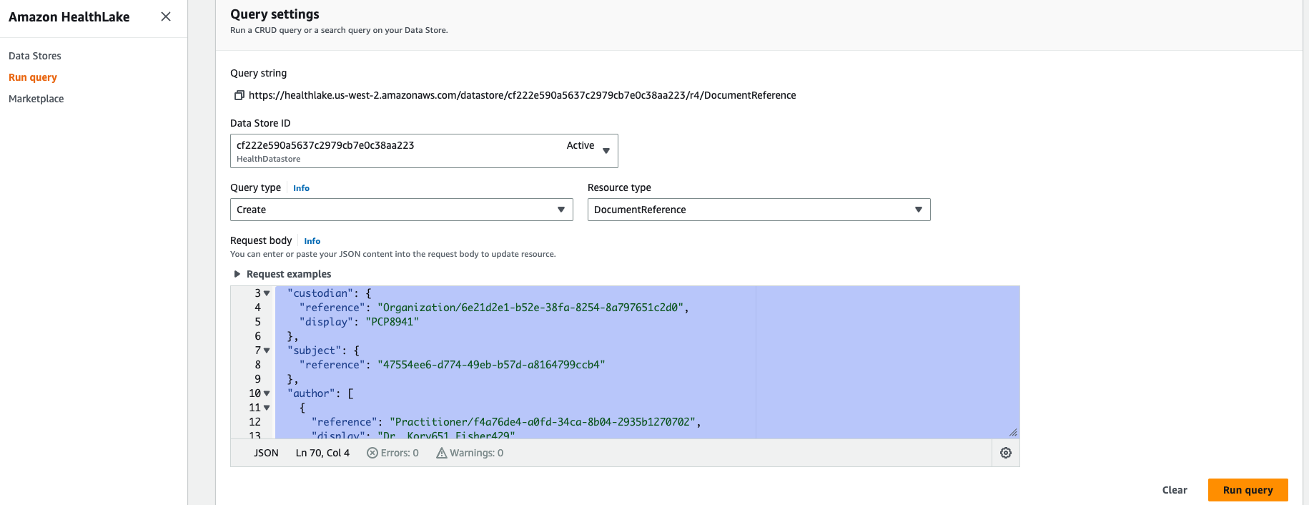Image resolution: width=1309 pixels, height=505 pixels.
Task: Collapse the object on line 11
Action: click(267, 408)
